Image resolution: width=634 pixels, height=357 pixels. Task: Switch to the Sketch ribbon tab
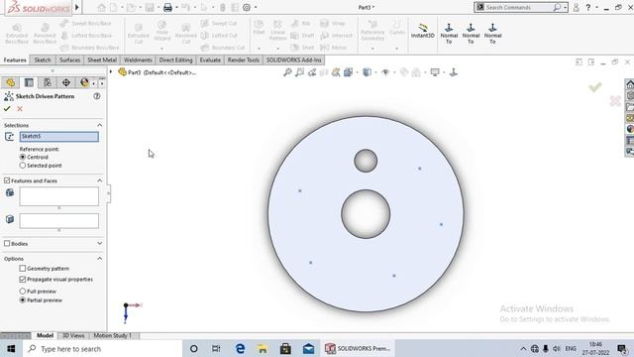click(43, 59)
